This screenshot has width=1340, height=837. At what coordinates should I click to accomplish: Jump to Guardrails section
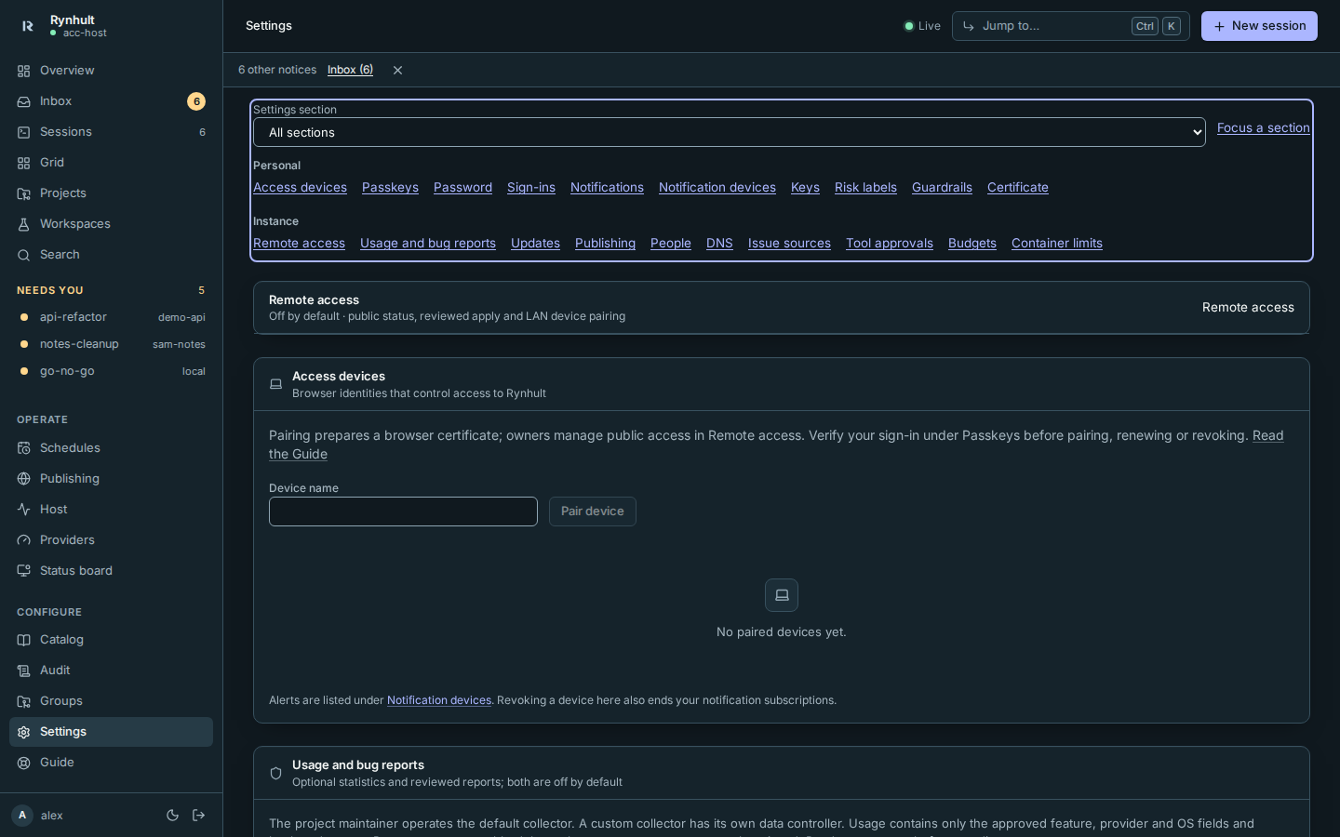[x=942, y=188]
